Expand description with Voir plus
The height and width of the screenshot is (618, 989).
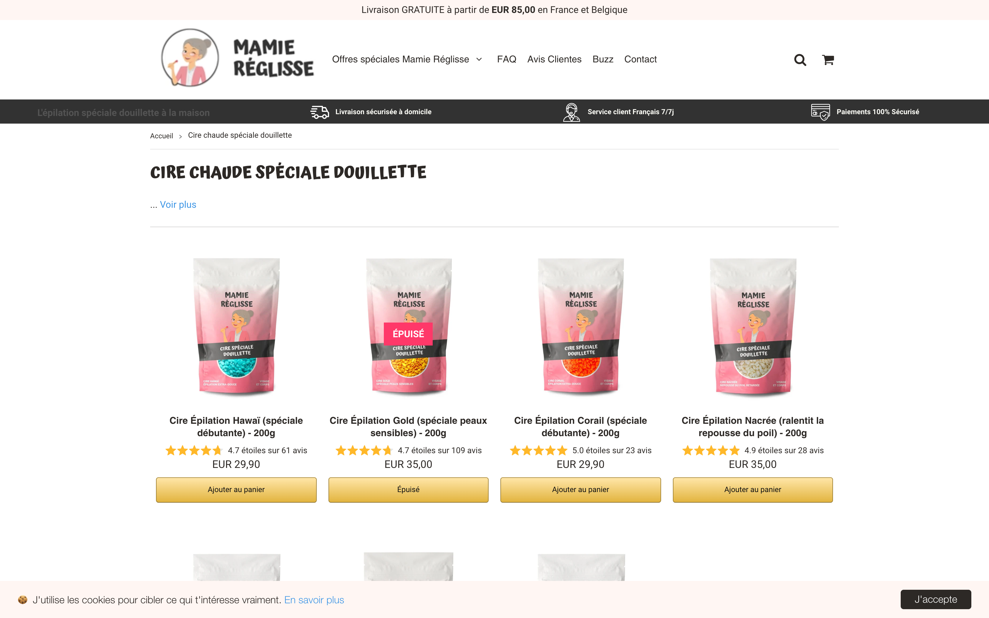click(178, 204)
